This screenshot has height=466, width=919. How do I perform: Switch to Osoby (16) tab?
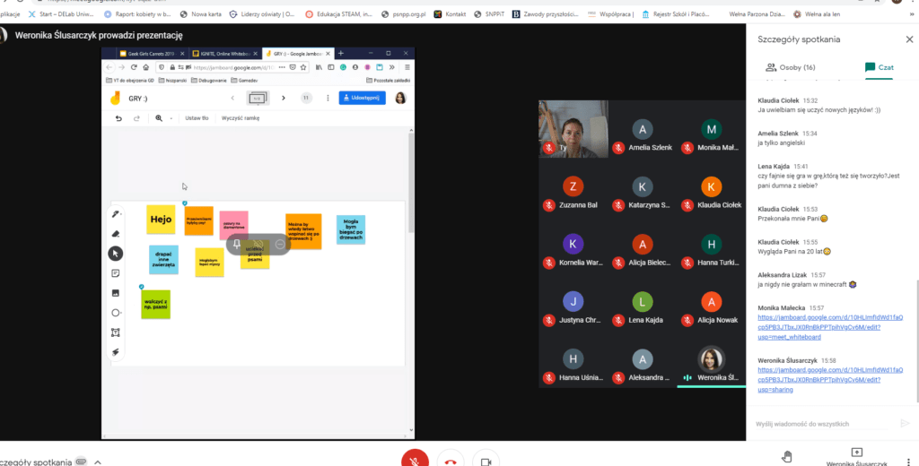(791, 67)
